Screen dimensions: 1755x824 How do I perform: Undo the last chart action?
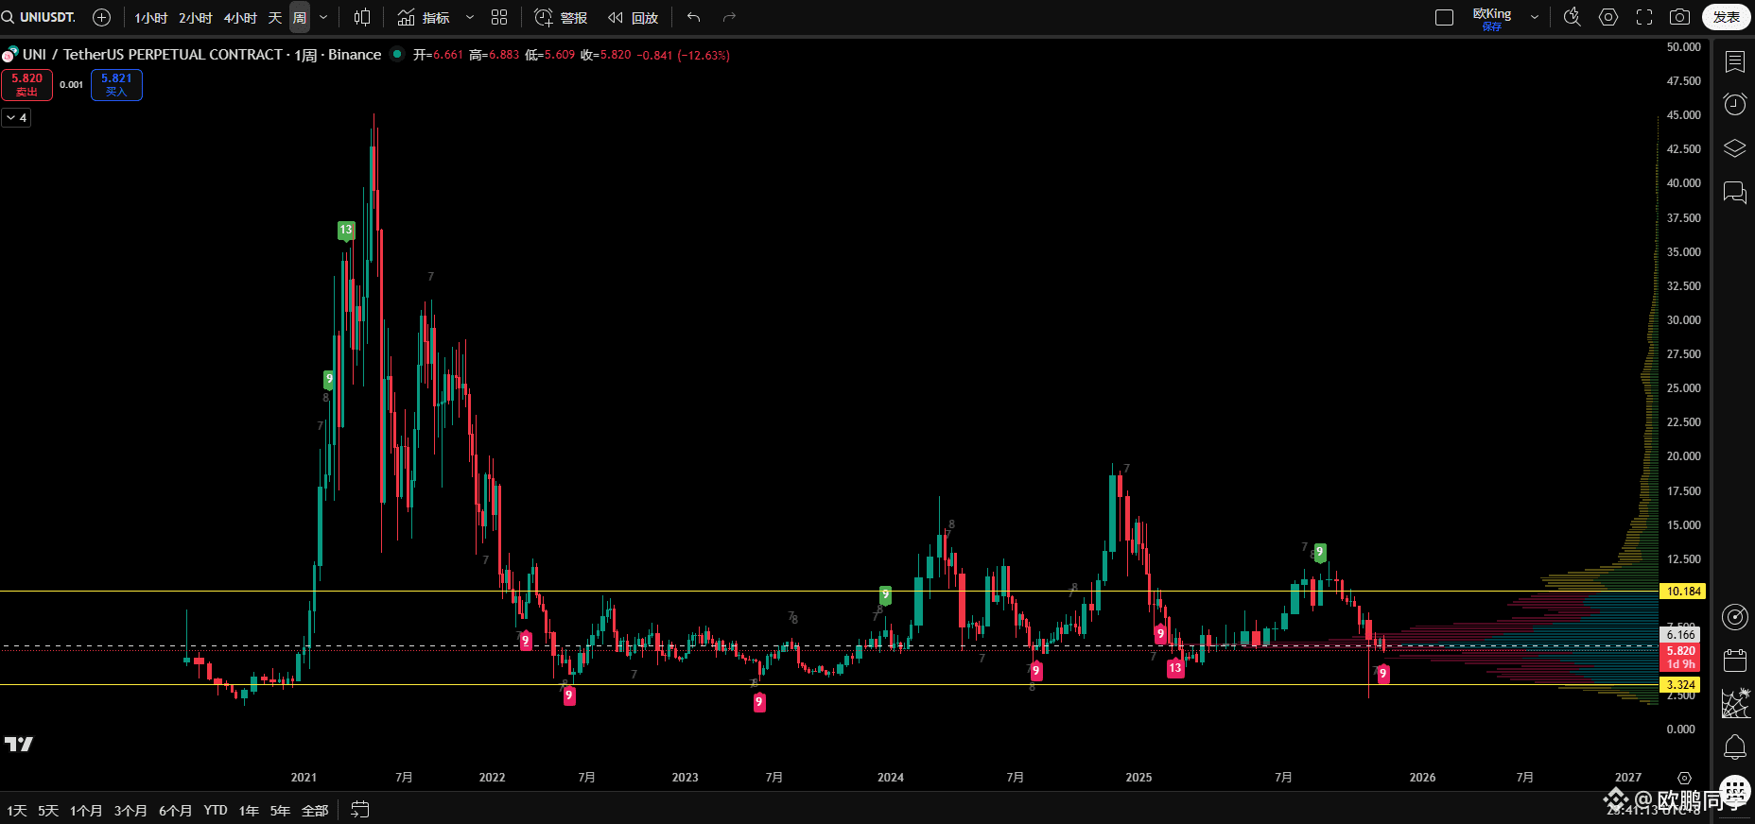[694, 17]
